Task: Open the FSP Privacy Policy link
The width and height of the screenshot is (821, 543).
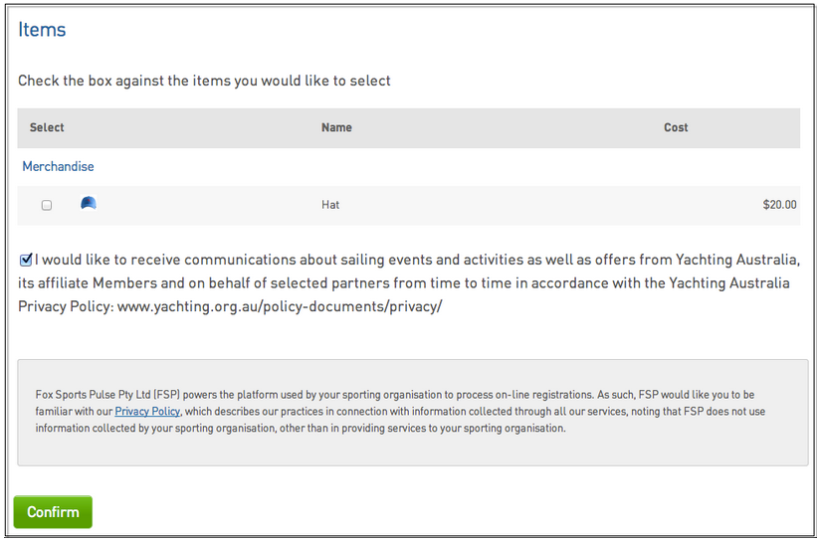Action: pyautogui.click(x=147, y=411)
